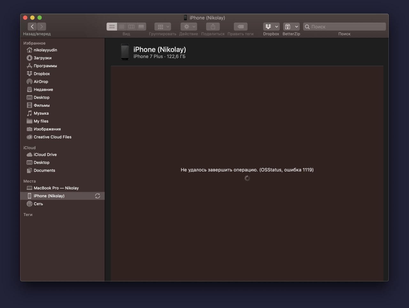The height and width of the screenshot is (308, 409).
Task: Select iPhone (Nikolay) in sidebar
Action: pos(63,196)
